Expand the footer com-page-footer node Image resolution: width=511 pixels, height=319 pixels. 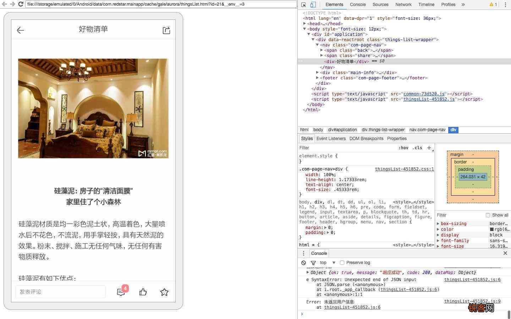317,78
